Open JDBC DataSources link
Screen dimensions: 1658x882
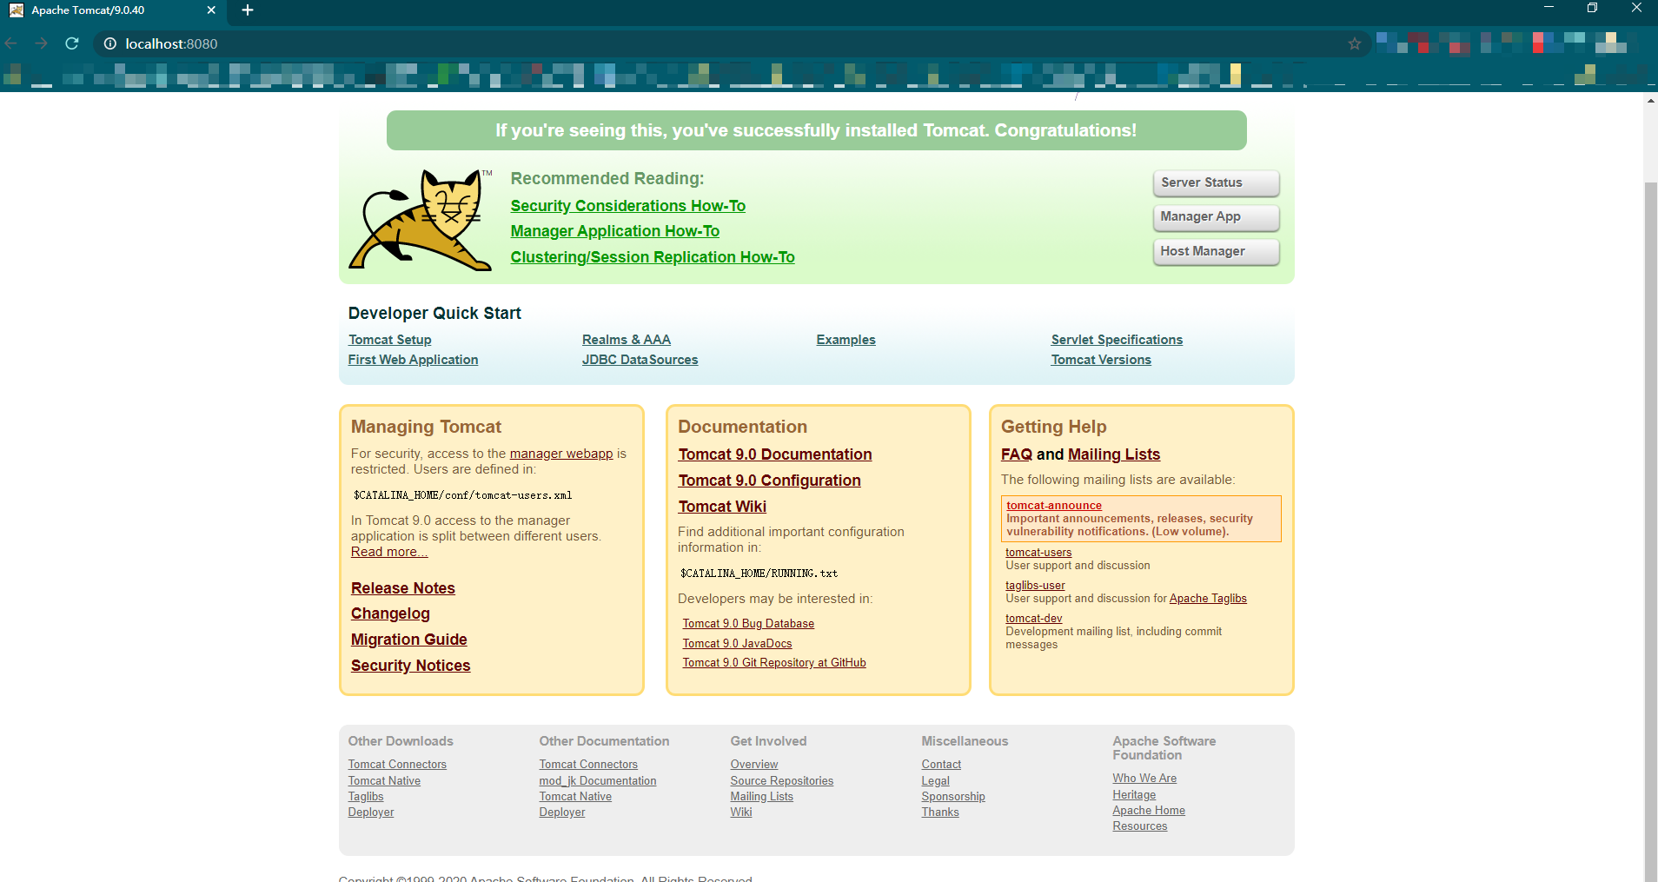tap(640, 360)
